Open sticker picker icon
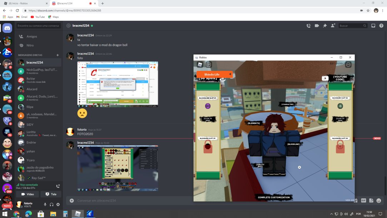 point(371,200)
